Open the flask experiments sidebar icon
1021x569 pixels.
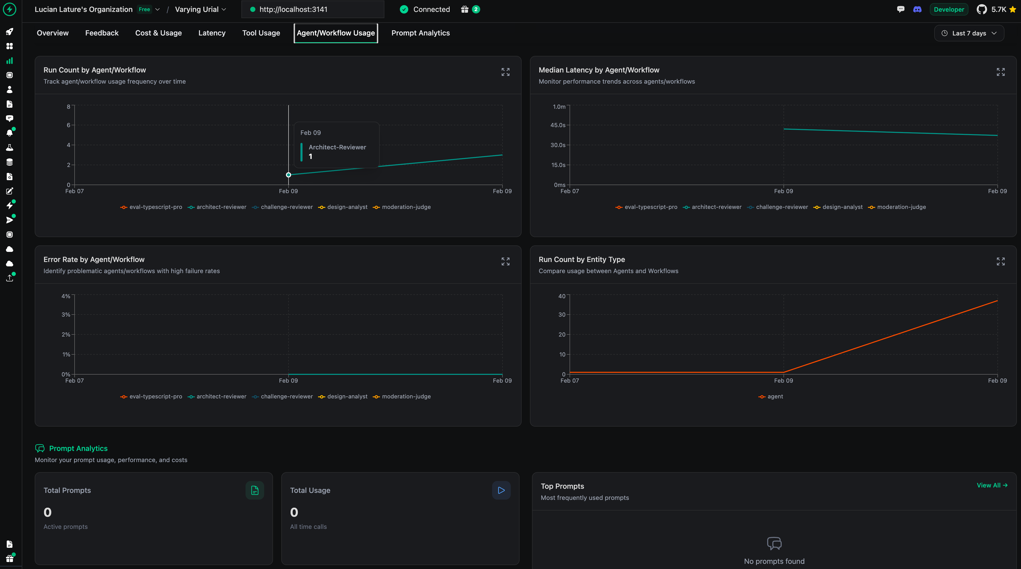pyautogui.click(x=10, y=147)
